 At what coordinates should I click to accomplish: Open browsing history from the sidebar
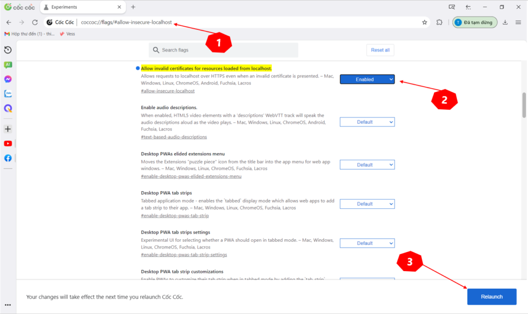[x=8, y=49]
